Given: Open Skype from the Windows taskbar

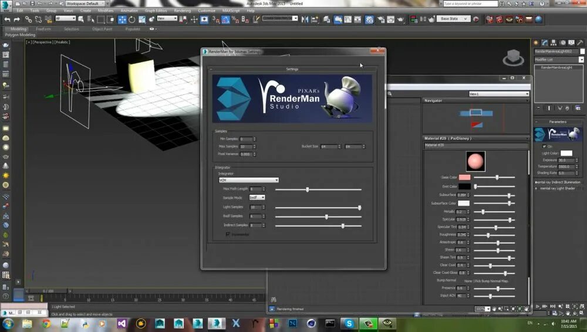Looking at the screenshot, I should coord(349,323).
